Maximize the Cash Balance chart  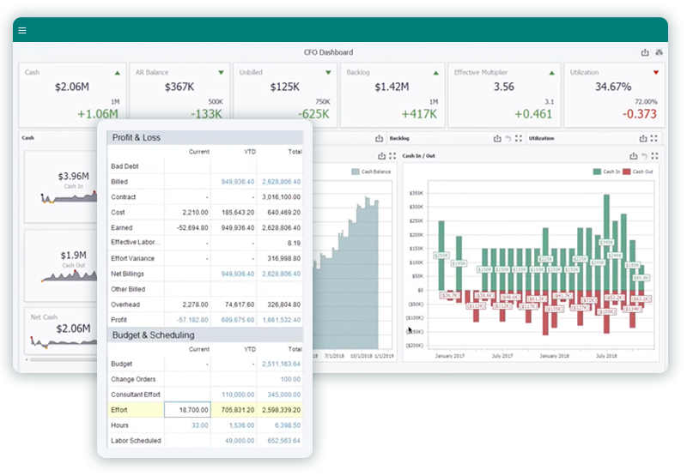[x=392, y=156]
